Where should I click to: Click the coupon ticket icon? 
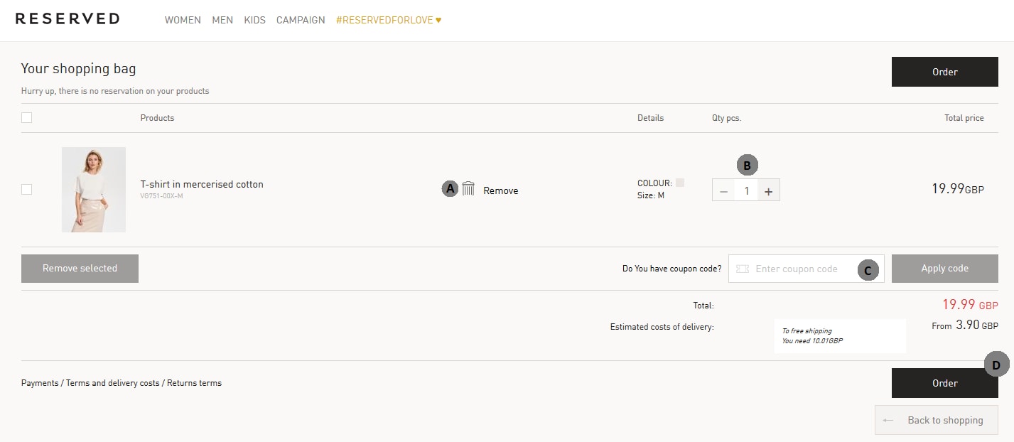click(743, 269)
